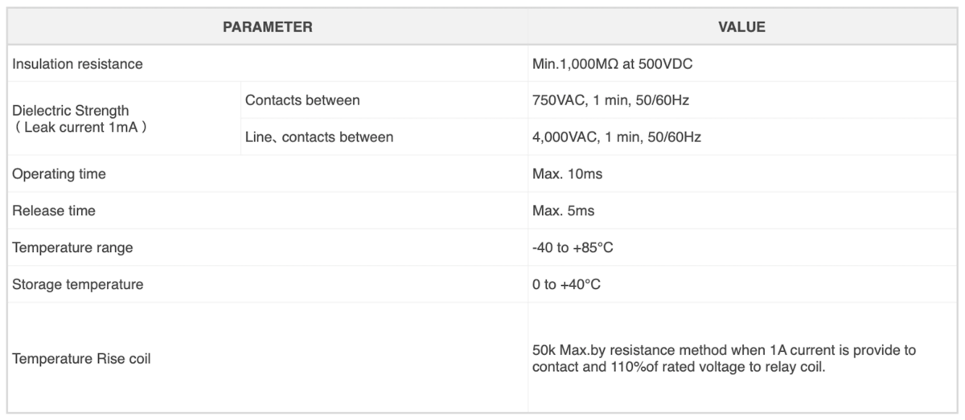Select the Temperature Rise coil parameter
Viewport: 965px width, 420px height.
click(x=268, y=358)
